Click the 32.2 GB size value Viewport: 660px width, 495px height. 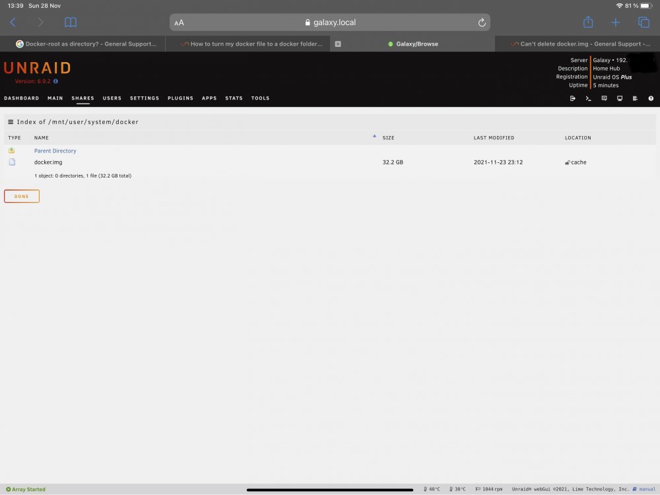point(393,162)
